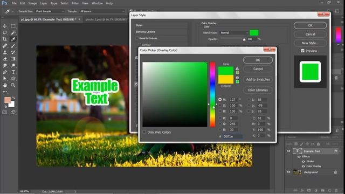Click OK in the Layer Style dialog

(x=310, y=25)
